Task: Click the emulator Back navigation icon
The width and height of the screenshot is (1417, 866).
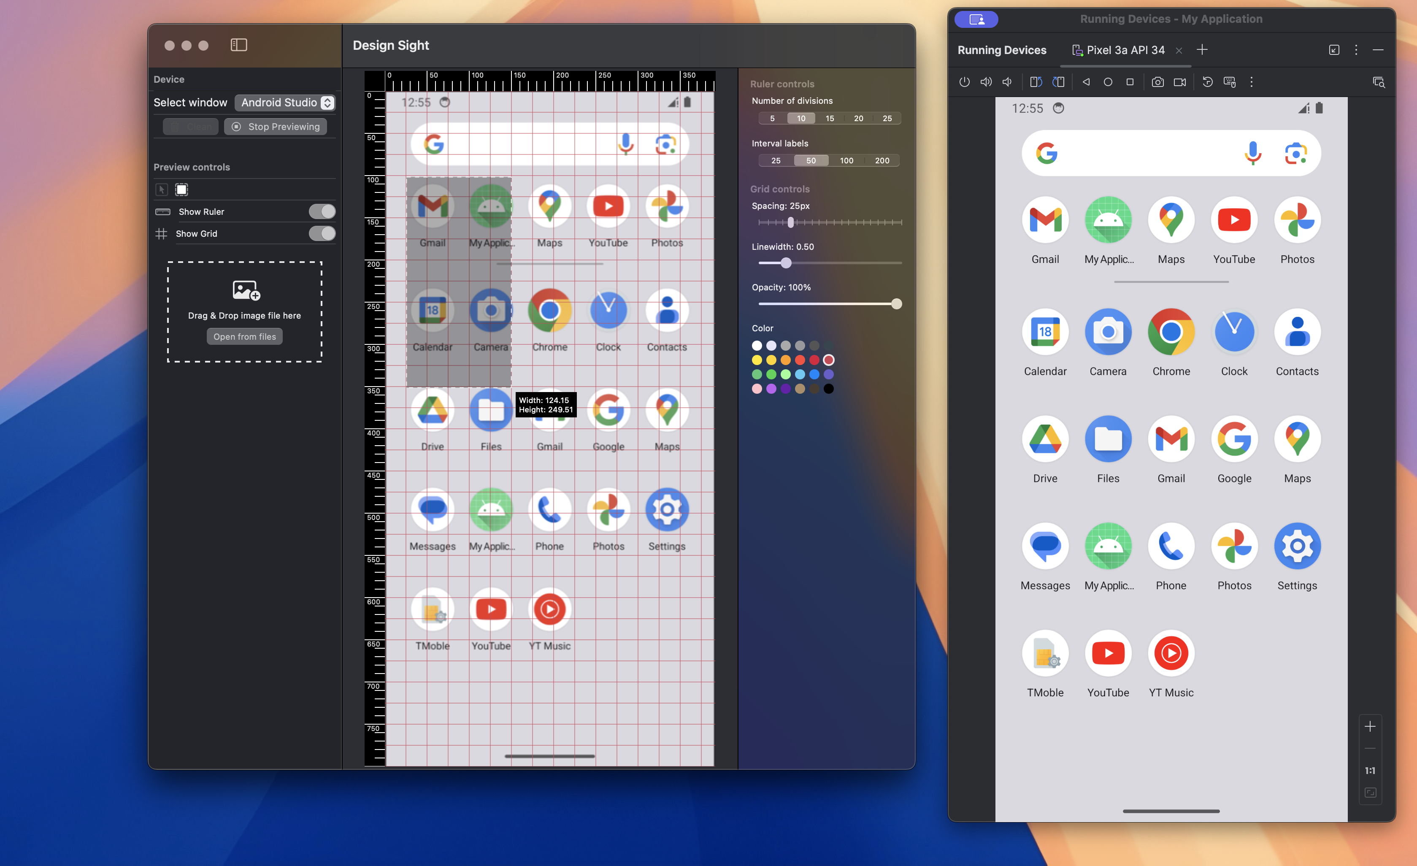Action: click(x=1086, y=81)
